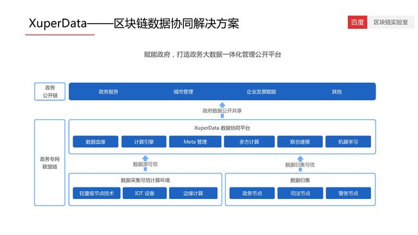
Task: Click 其他 in the blue bar
Action: click(337, 92)
